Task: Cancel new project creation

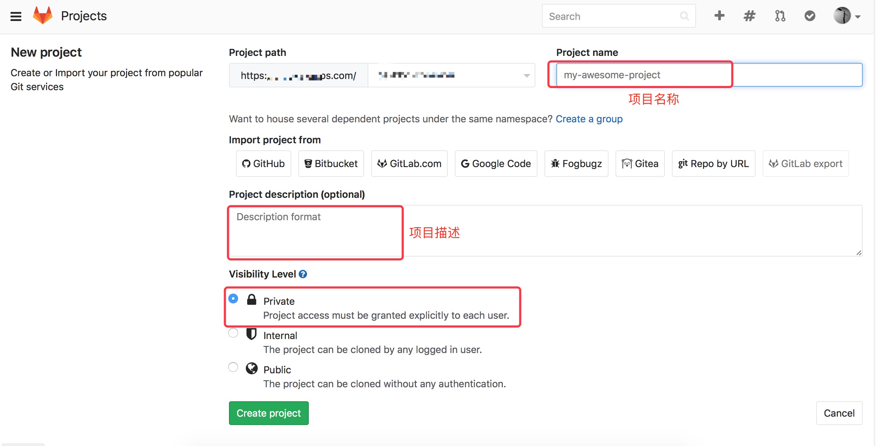Action: (x=839, y=413)
